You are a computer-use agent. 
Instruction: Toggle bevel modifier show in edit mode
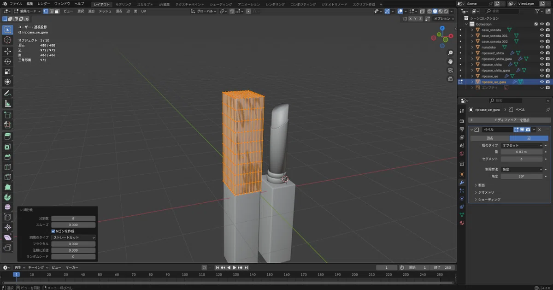517,130
